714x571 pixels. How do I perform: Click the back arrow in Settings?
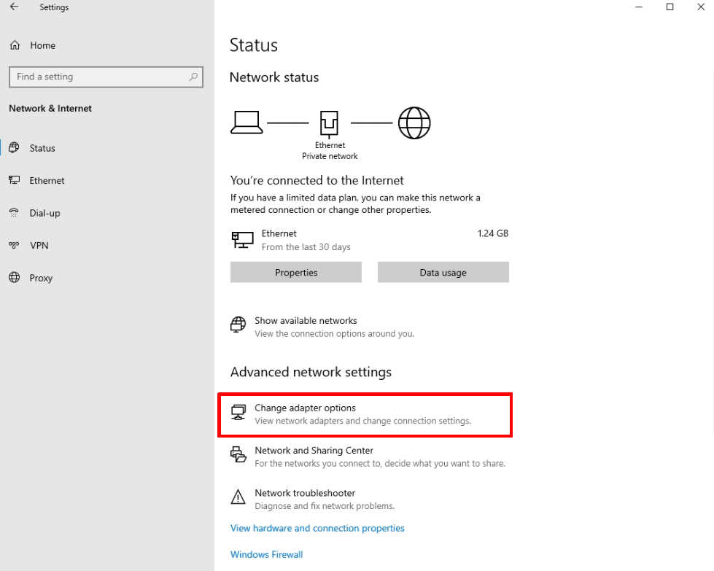(14, 7)
